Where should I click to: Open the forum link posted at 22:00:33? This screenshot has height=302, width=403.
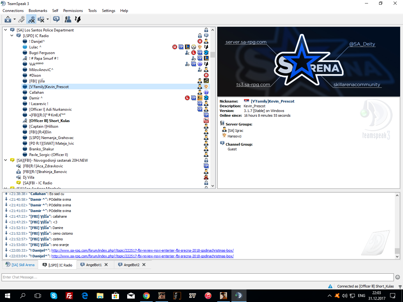pos(142,250)
